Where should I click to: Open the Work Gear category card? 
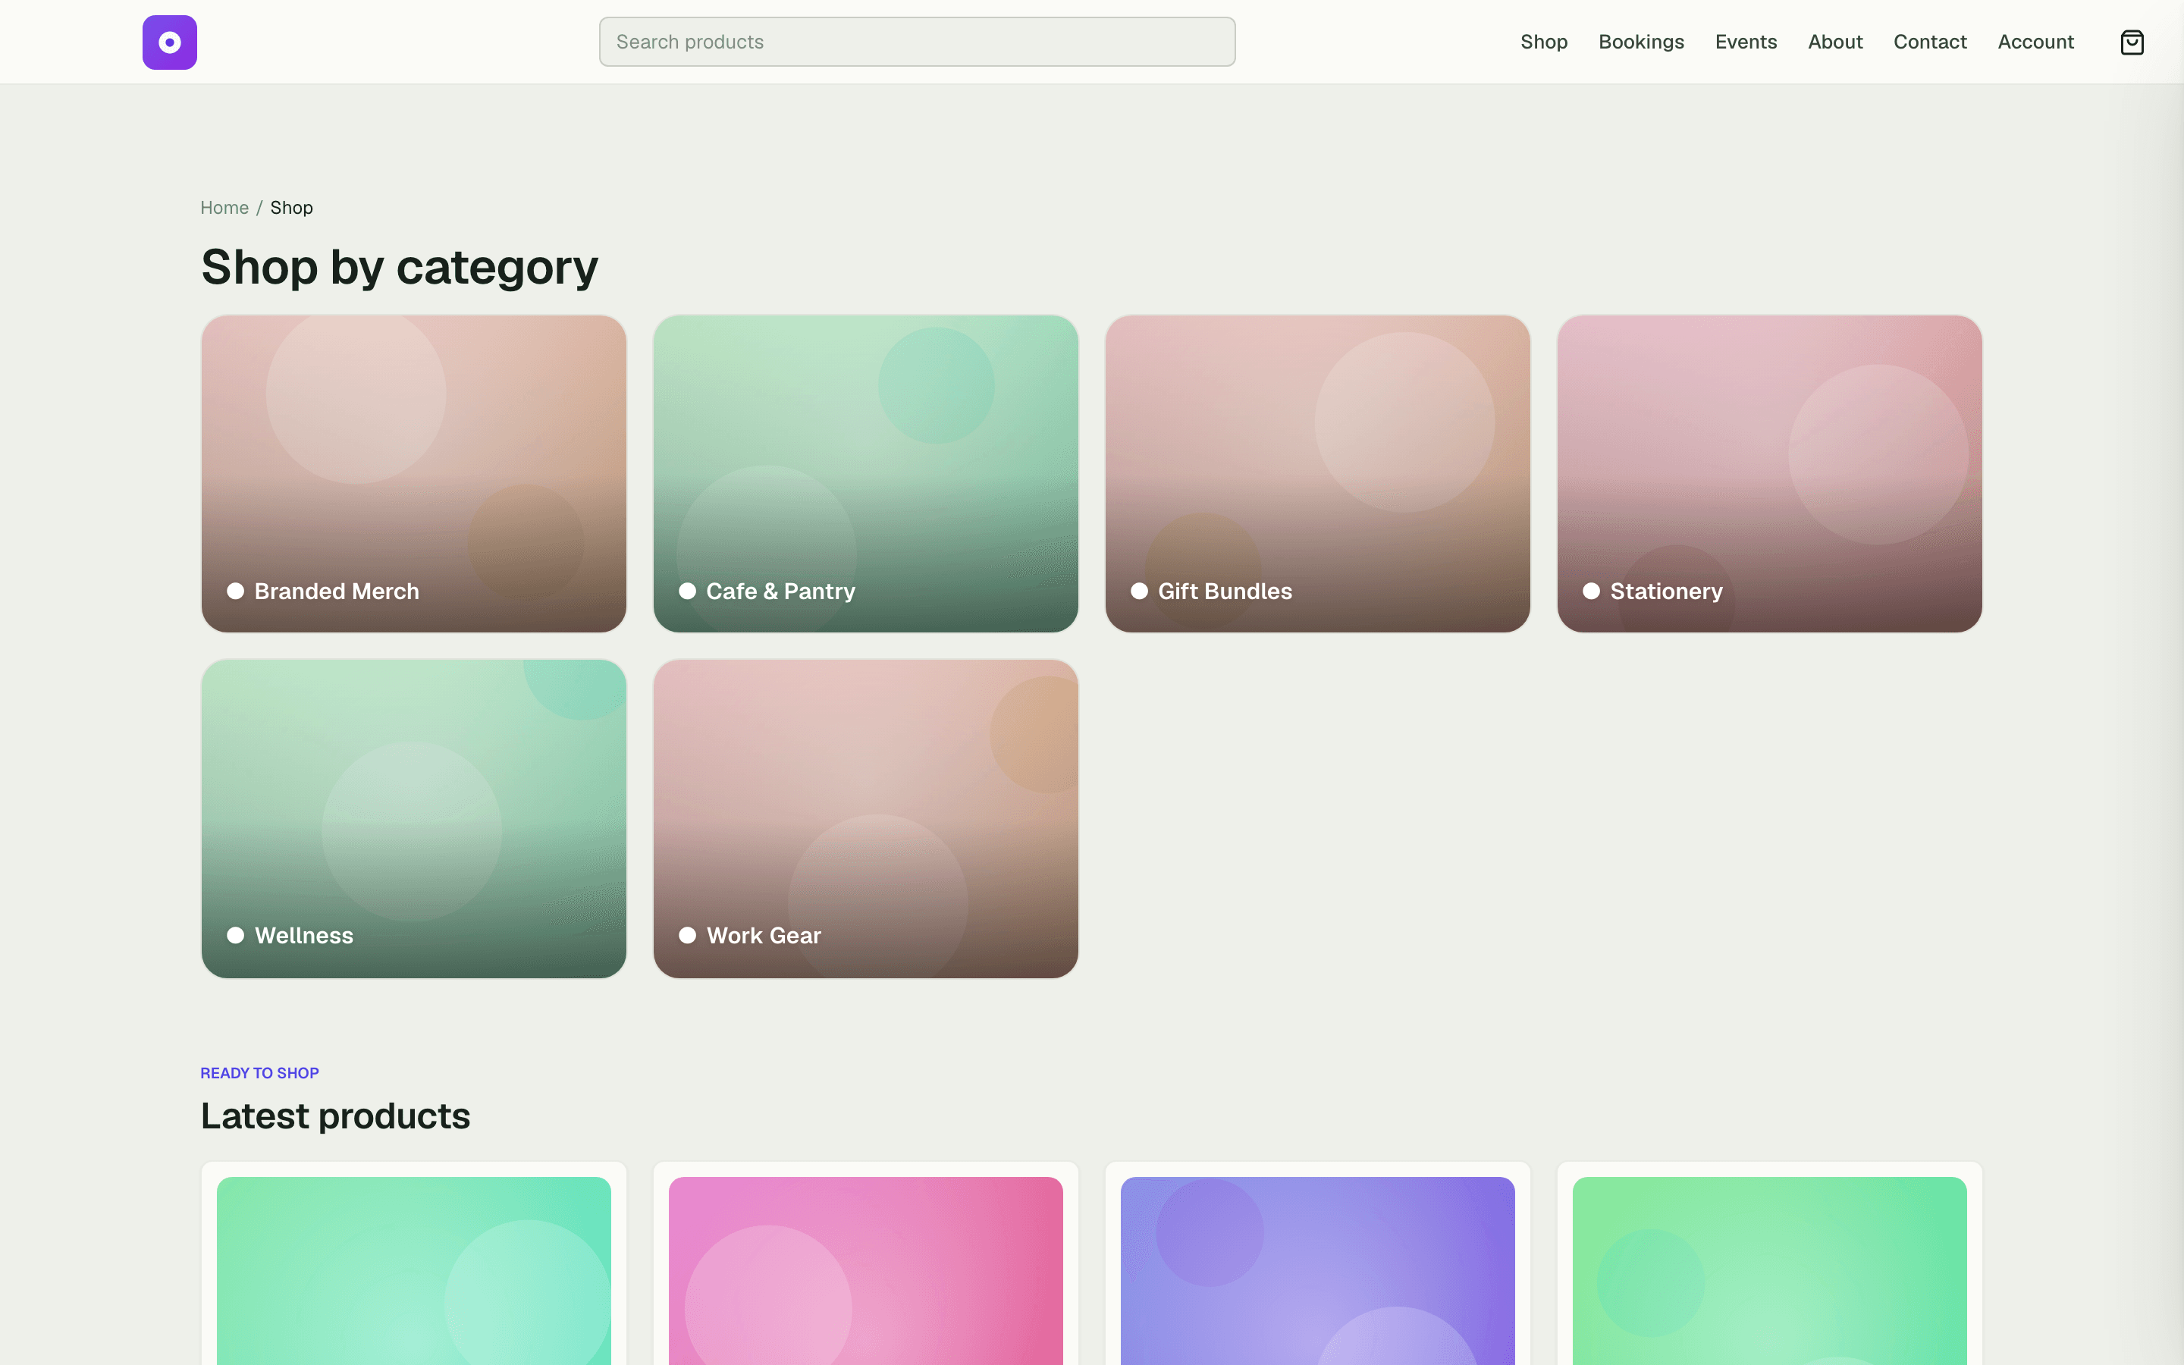pyautogui.click(x=865, y=819)
